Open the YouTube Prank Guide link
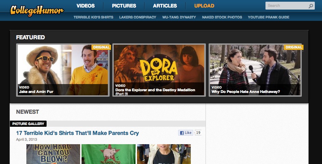This screenshot has width=322, height=164. pos(269,17)
